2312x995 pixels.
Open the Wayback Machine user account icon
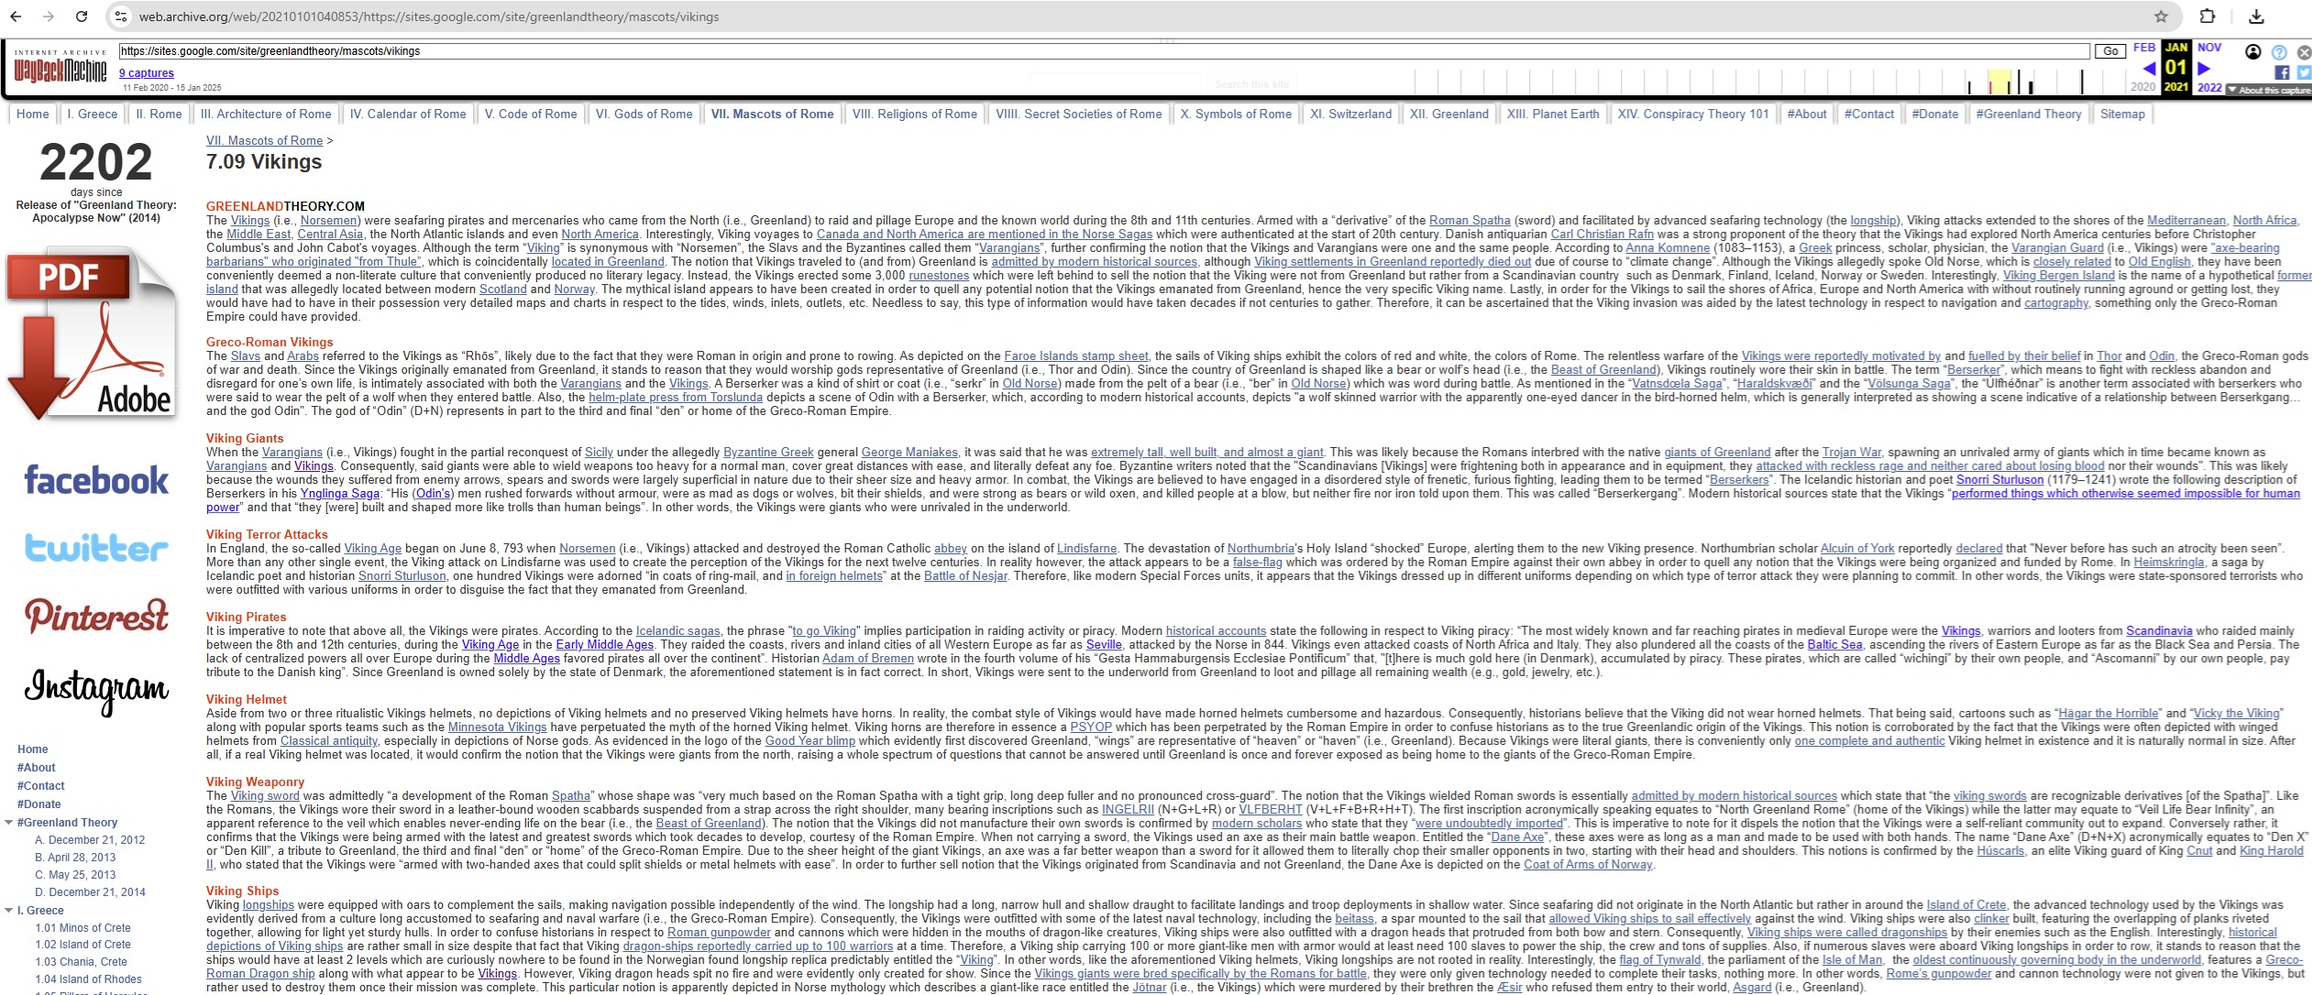[x=2252, y=52]
